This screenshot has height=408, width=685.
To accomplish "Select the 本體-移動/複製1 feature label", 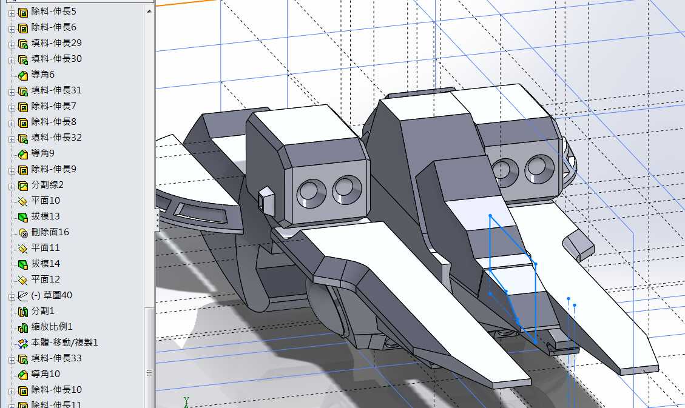I will click(65, 342).
